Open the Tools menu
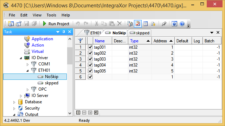Viewport: 225px width, 126px height. [51, 15]
